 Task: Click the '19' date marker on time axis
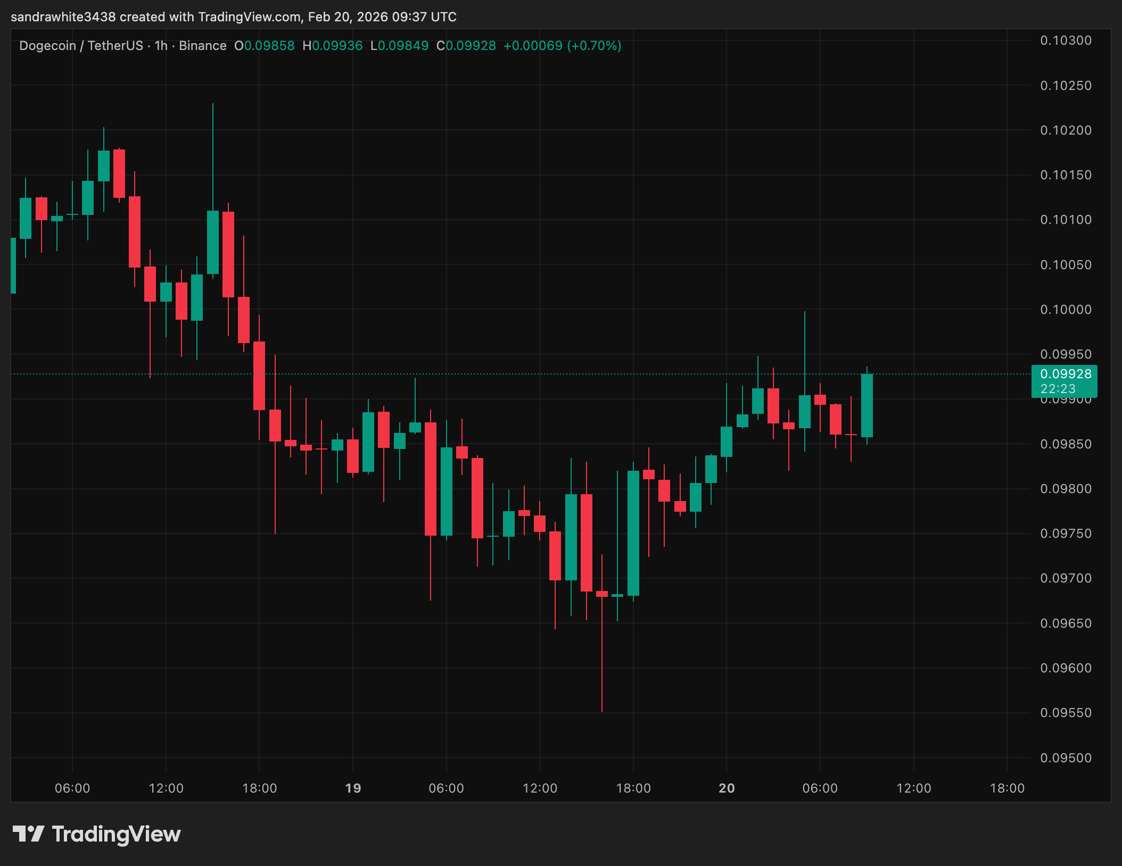353,788
